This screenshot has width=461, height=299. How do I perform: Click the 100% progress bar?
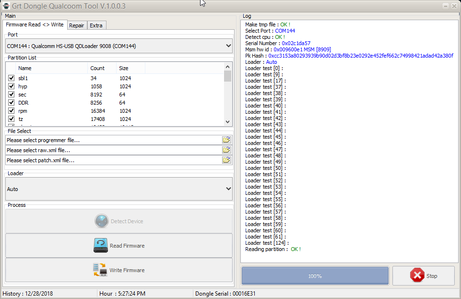click(315, 276)
